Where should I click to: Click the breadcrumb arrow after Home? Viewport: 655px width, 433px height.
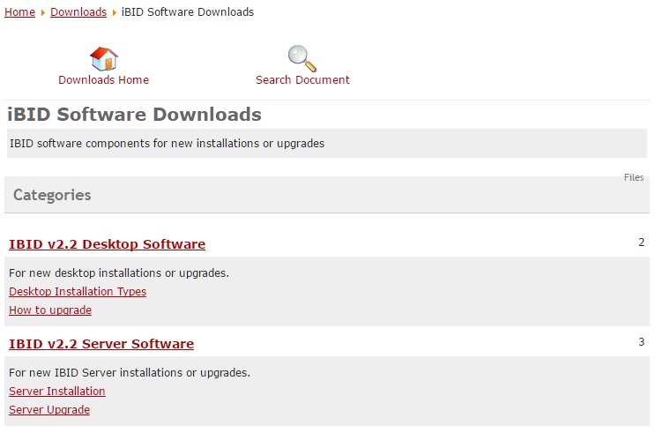(x=42, y=12)
